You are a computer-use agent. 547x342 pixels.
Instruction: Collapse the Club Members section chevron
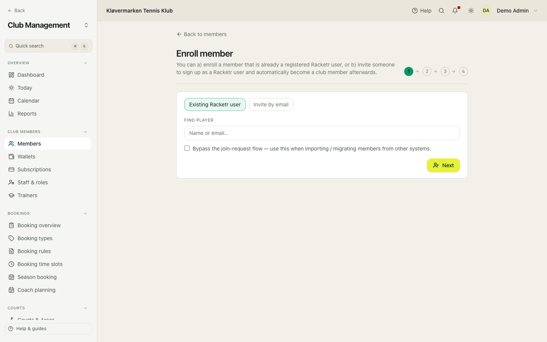[85, 132]
